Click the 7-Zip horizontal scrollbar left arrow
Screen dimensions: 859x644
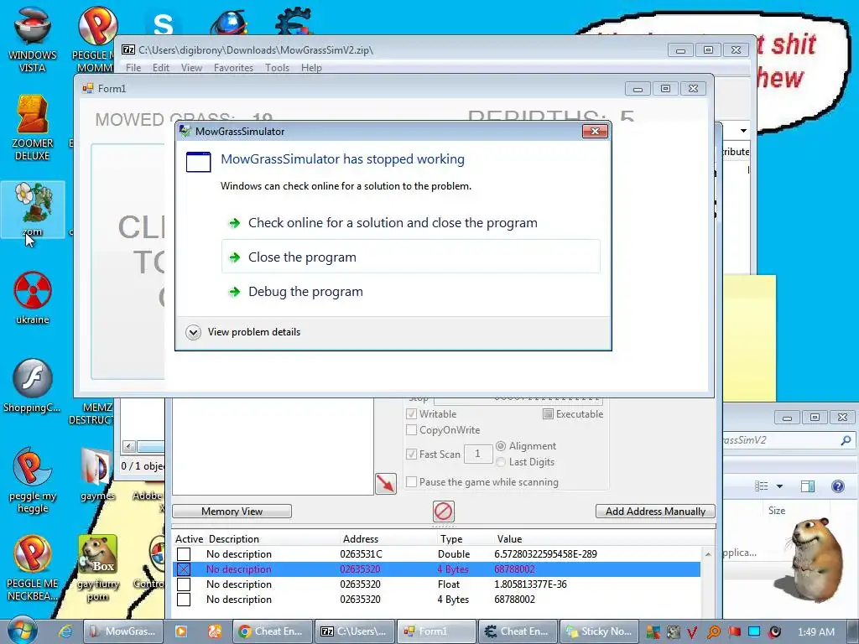click(128, 446)
